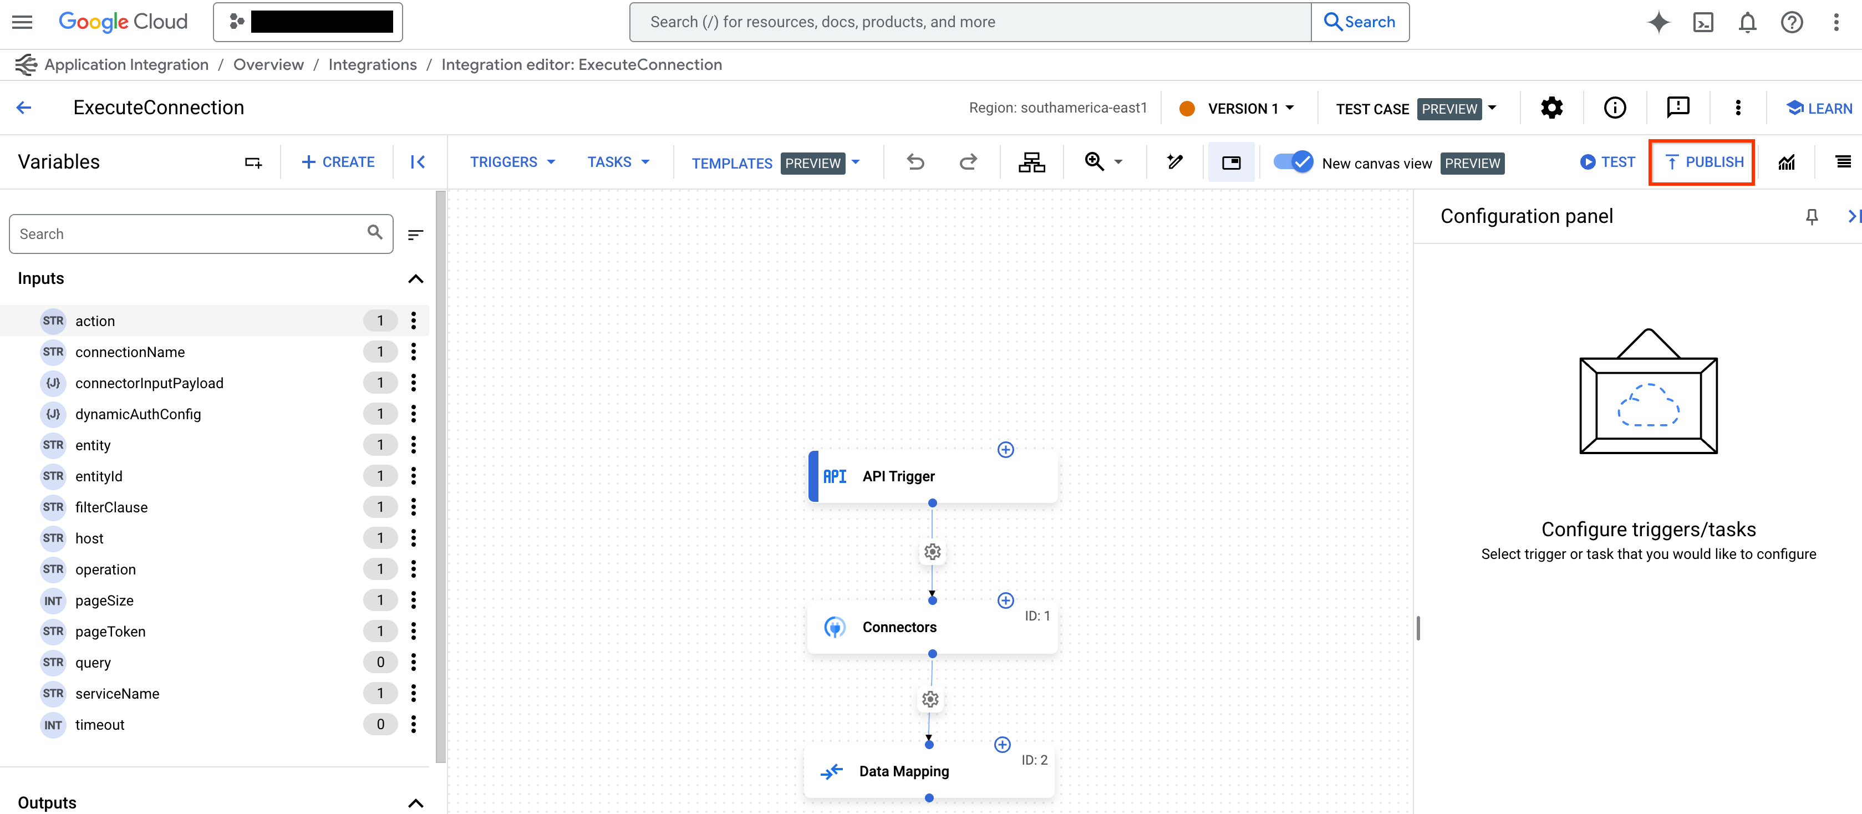The height and width of the screenshot is (814, 1862).
Task: Select the edit integration pencil icon
Action: coord(1174,162)
